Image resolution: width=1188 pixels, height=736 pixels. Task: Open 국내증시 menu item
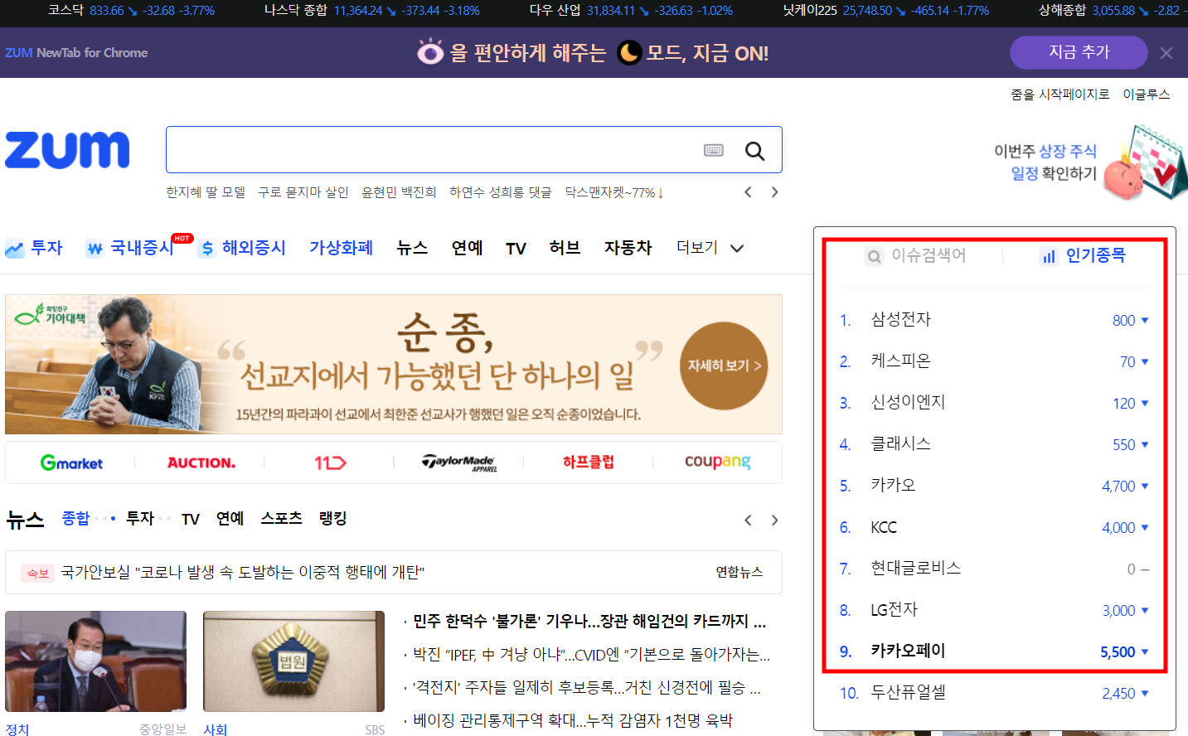[130, 248]
